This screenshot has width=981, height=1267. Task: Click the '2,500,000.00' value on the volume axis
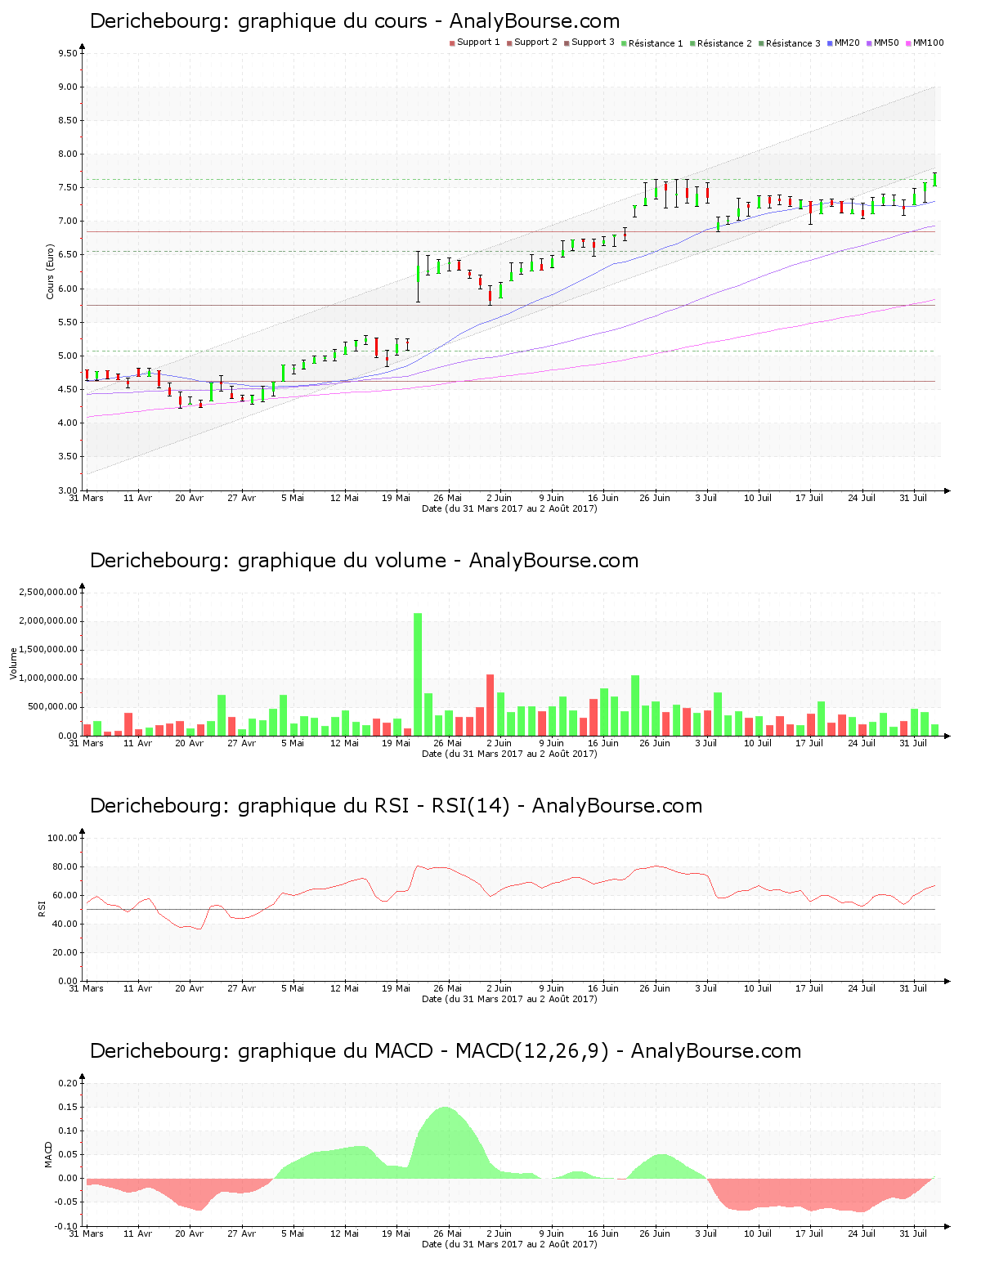48,592
